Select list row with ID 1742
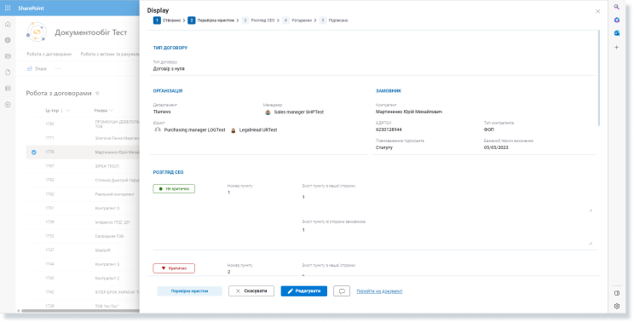This screenshot has width=634, height=322. click(x=83, y=292)
